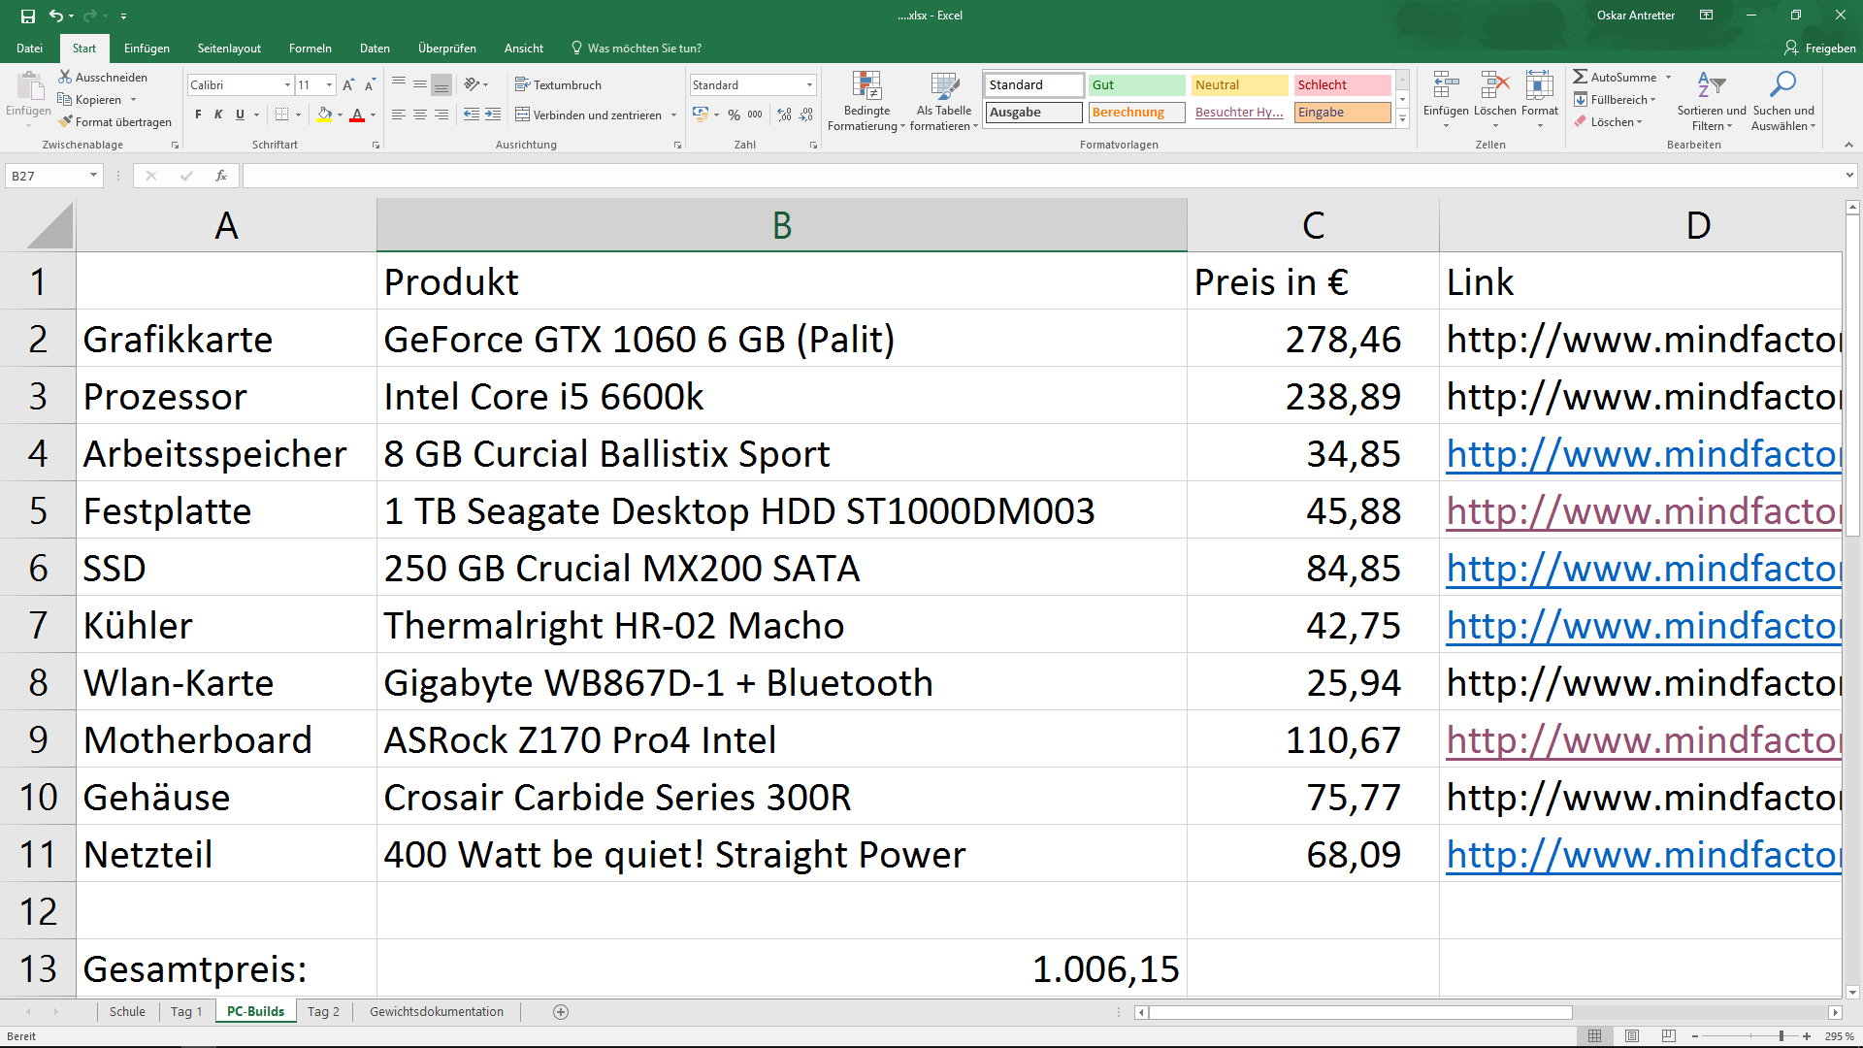This screenshot has width=1863, height=1048.
Task: Open the Formeln ribbon tab
Action: point(310,49)
